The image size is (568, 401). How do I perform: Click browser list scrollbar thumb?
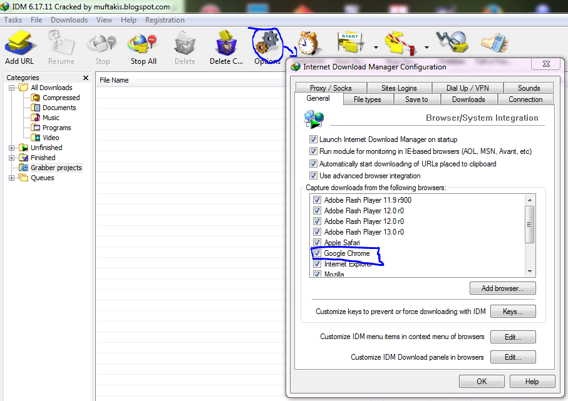tap(530, 225)
